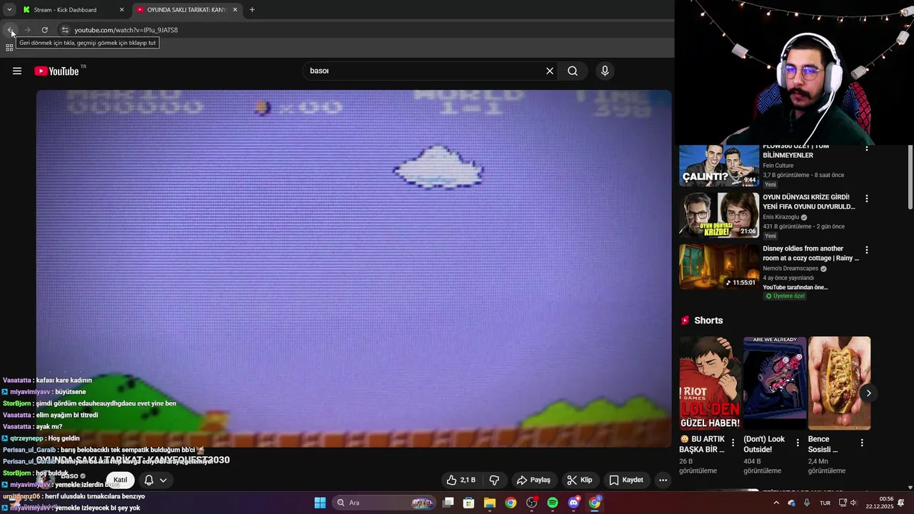Open File Explorer from taskbar

[x=490, y=503]
